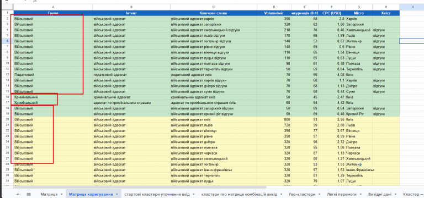Select column D header
Screen dimensions: 424x198
click(x=274, y=7)
